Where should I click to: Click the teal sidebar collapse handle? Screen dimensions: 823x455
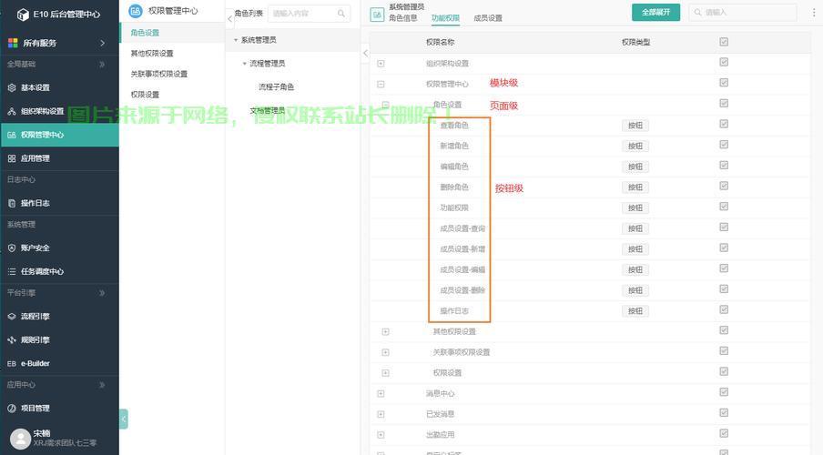tap(124, 419)
